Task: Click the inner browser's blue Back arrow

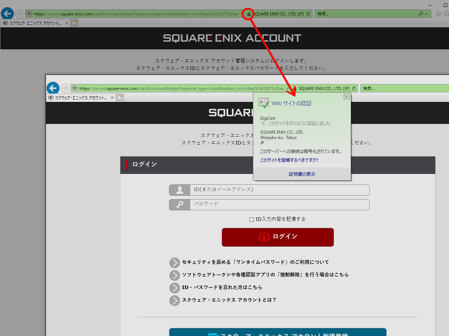Action: coord(53,88)
